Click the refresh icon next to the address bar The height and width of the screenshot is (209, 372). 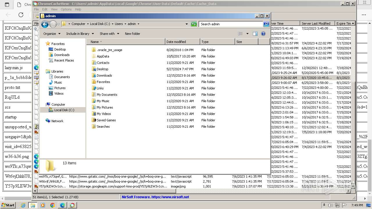pos(194,24)
